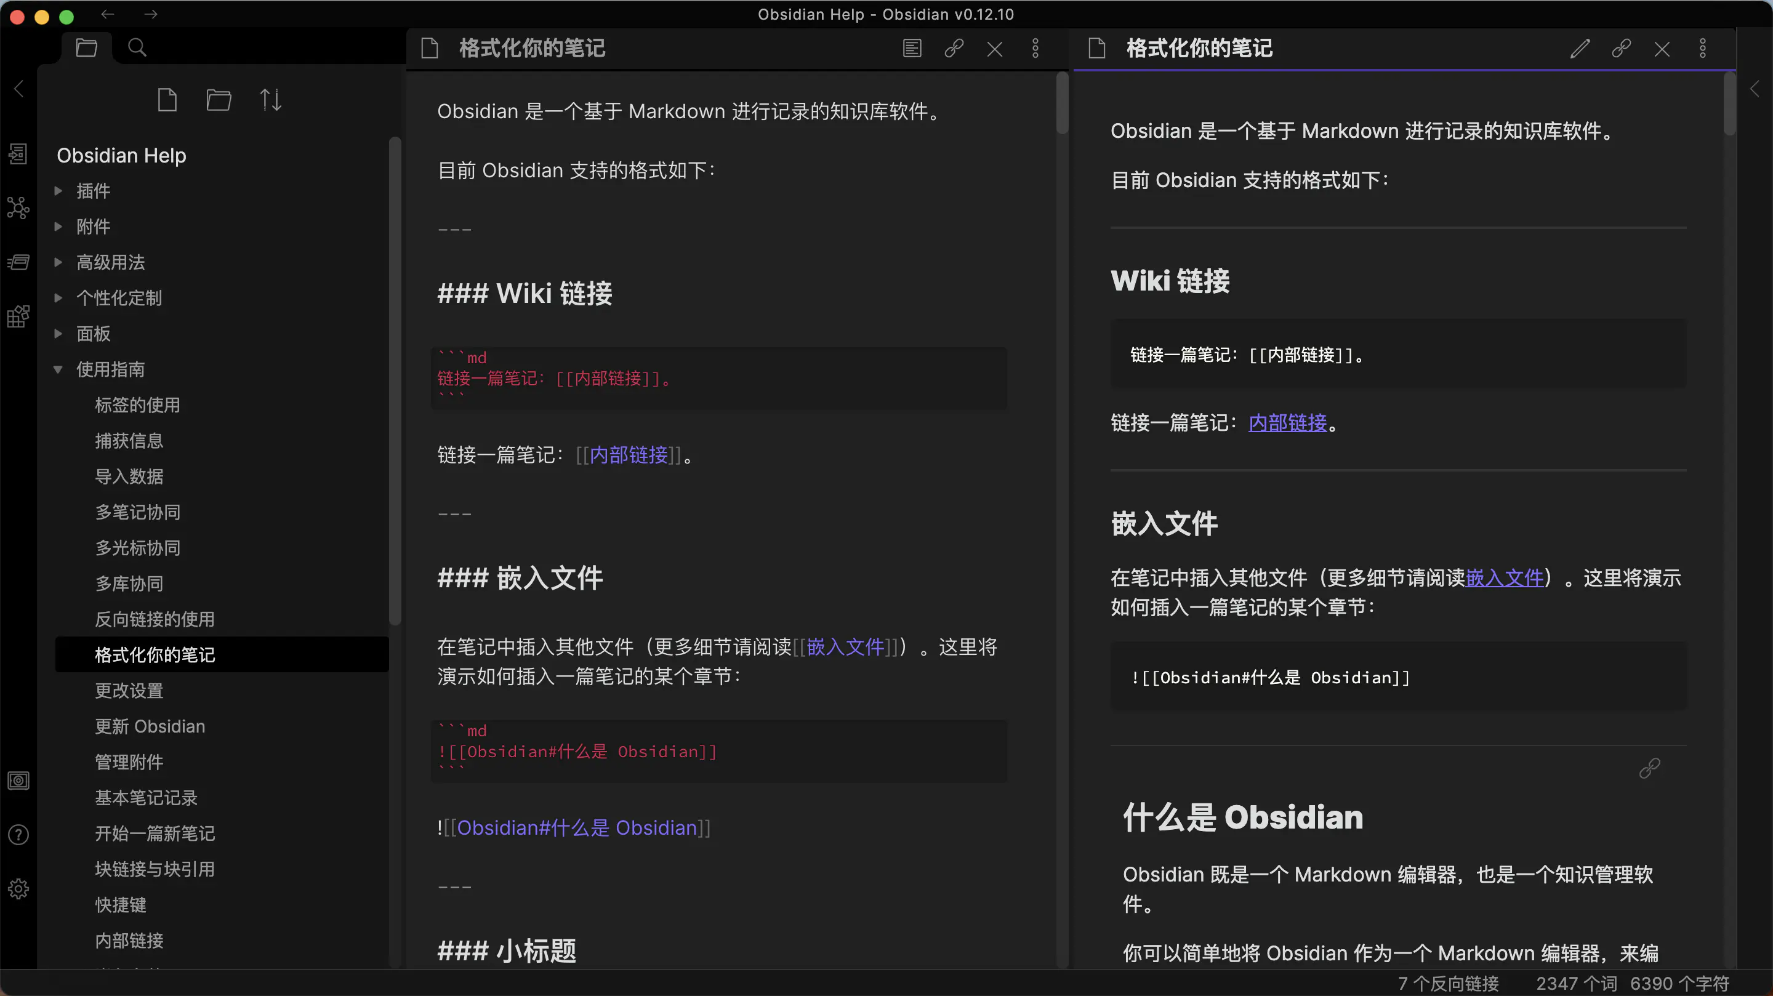
Task: Close the right preview pane
Action: (1662, 49)
